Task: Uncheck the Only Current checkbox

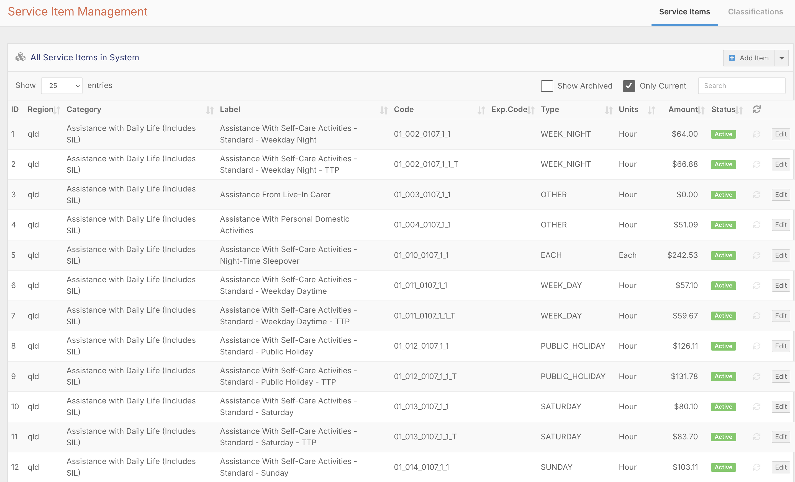Action: [x=629, y=86]
